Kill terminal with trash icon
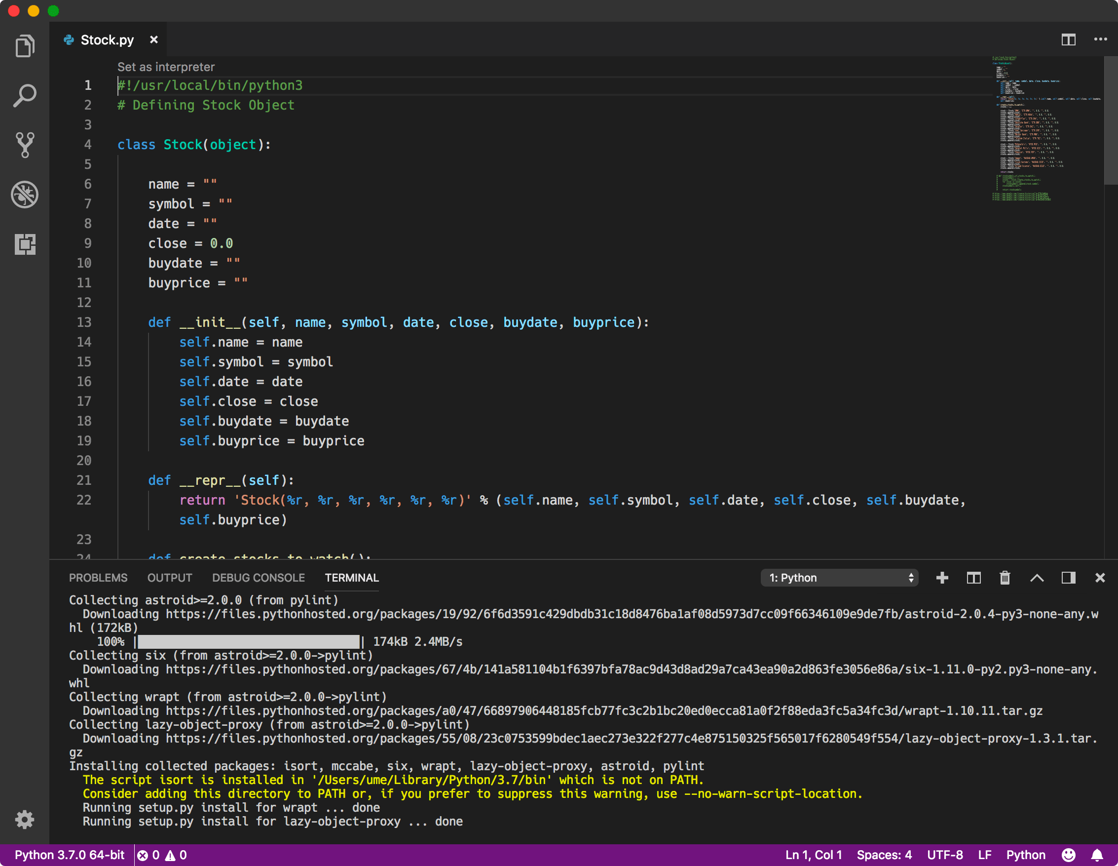The image size is (1118, 866). coord(1005,578)
